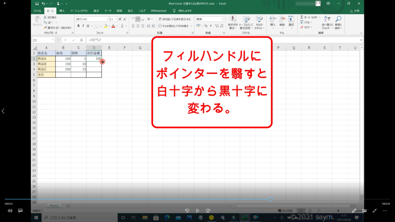Click the Find and Select magnifier icon
395x222 pixels.
point(338,19)
